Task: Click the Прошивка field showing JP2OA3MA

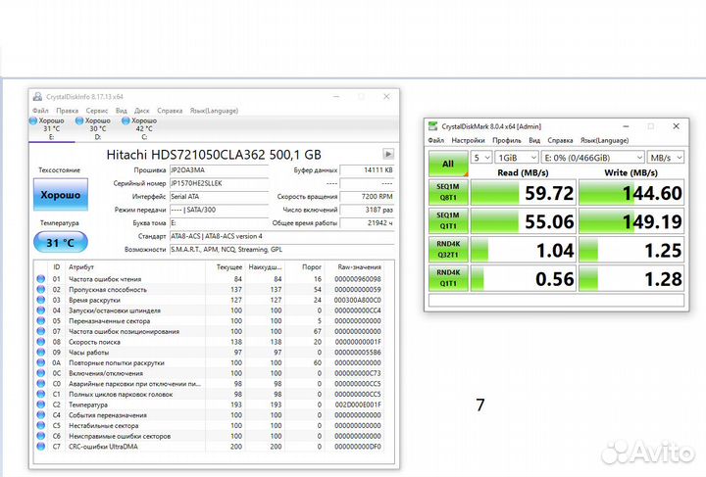Action: click(x=219, y=170)
